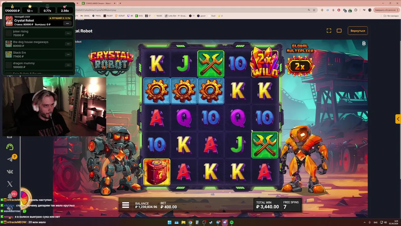This screenshot has width=401, height=226.
Task: Open the Telegram icon in sidebar
Action: click(10, 159)
